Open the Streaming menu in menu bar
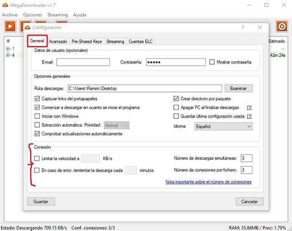This screenshot has width=292, height=231. point(57,15)
